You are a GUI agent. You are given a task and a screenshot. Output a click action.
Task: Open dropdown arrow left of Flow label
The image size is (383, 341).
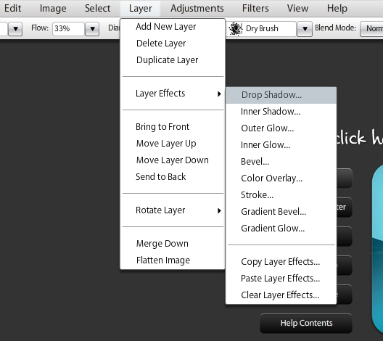(15, 29)
